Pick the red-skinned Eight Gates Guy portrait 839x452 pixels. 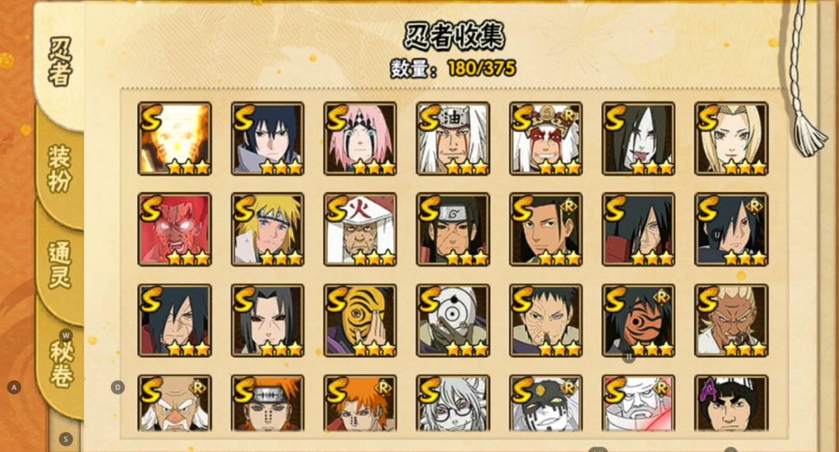[x=175, y=229]
